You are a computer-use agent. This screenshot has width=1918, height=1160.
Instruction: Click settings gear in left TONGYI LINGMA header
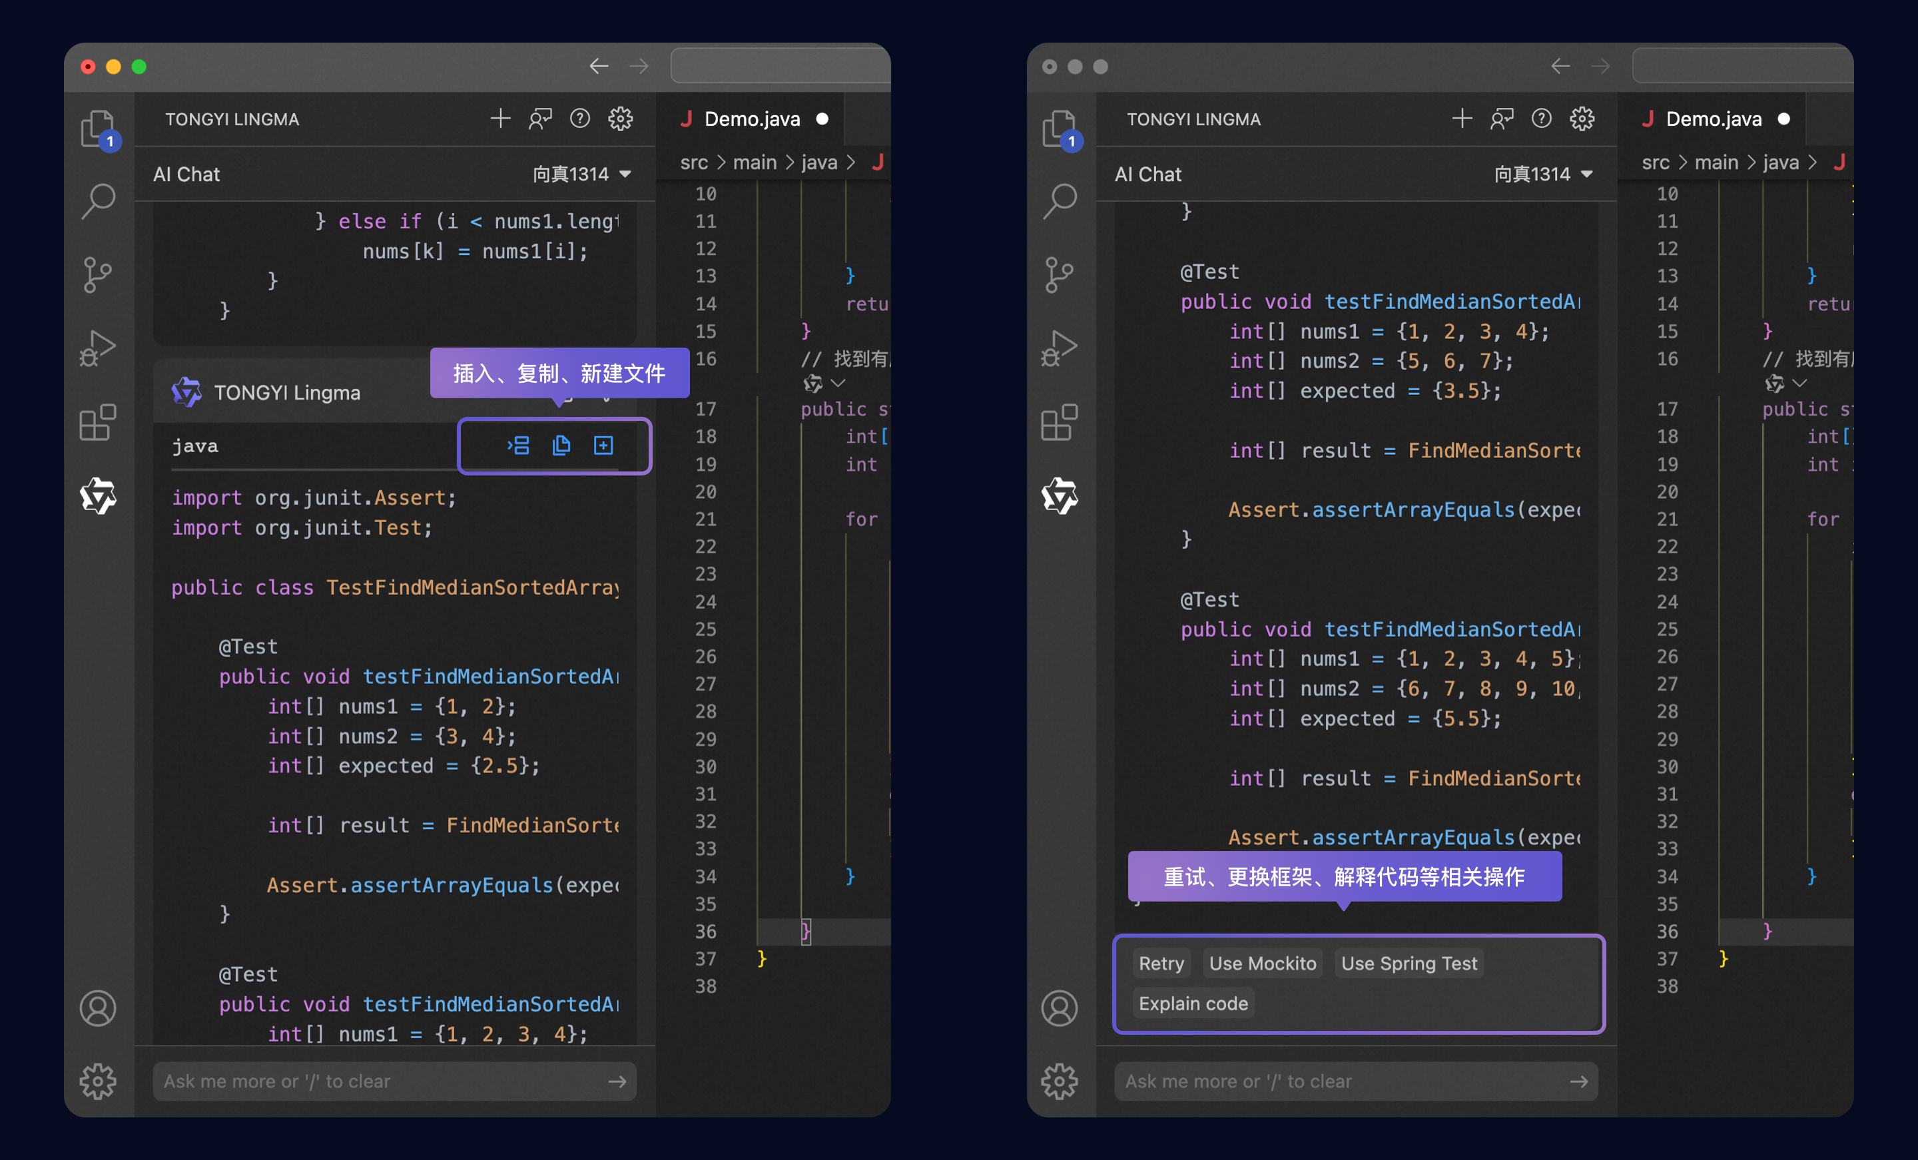[x=621, y=119]
